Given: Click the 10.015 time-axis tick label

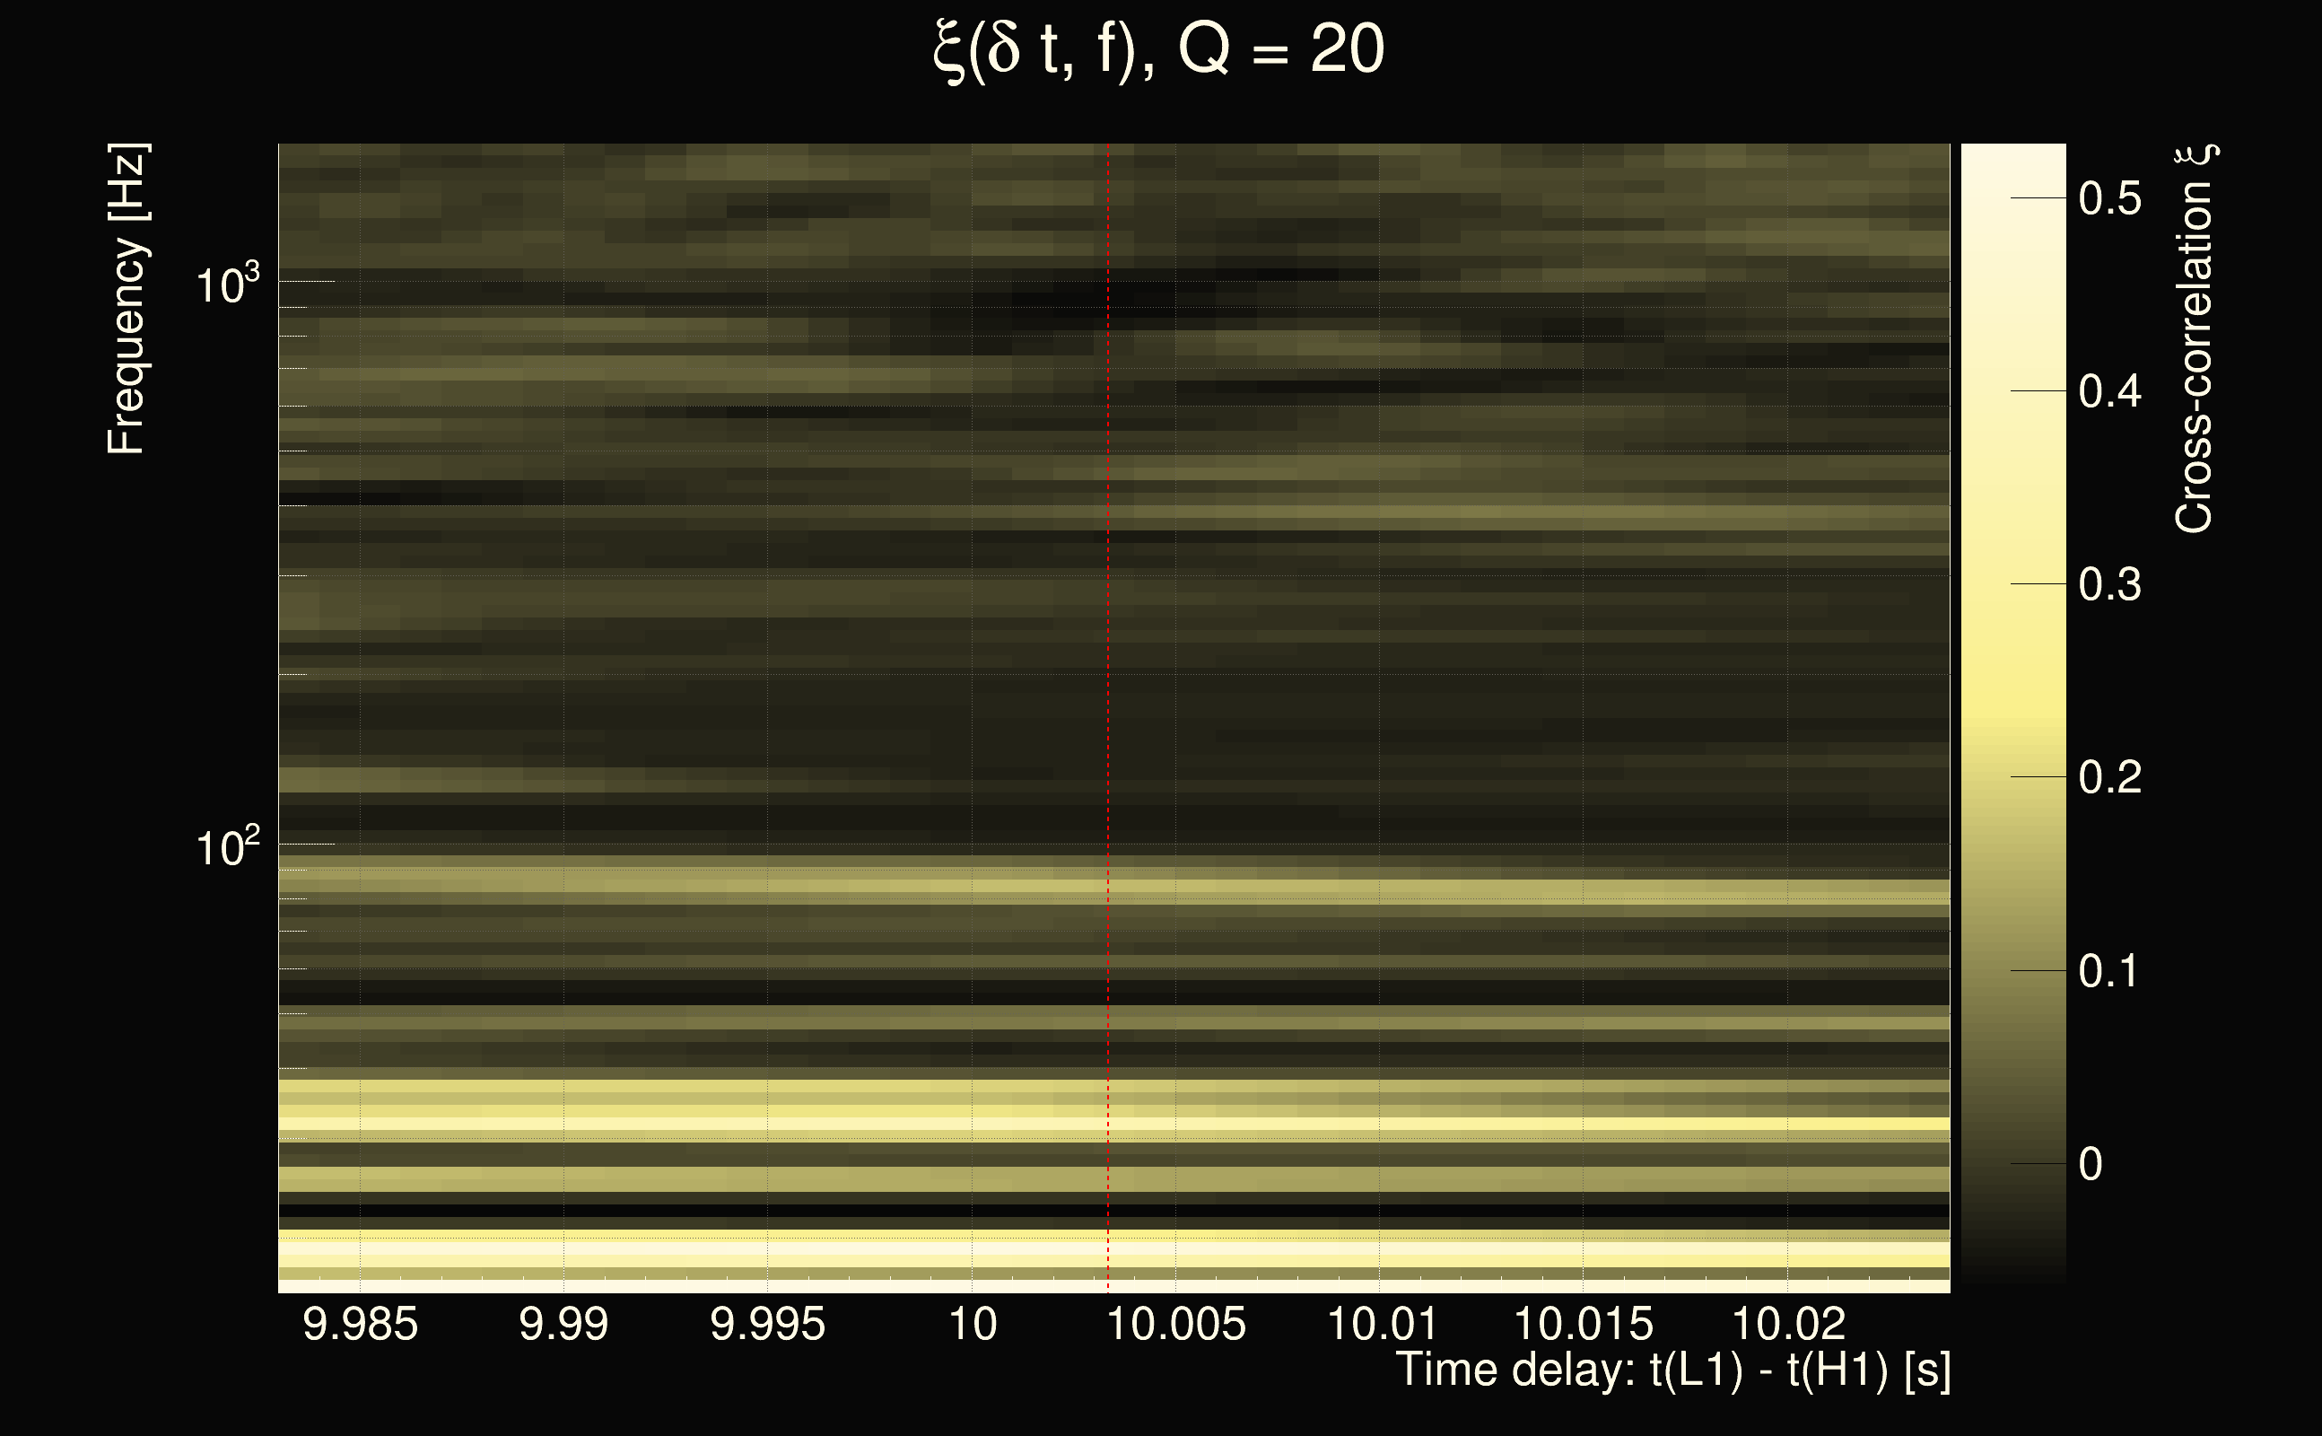Looking at the screenshot, I should 1583,1324.
